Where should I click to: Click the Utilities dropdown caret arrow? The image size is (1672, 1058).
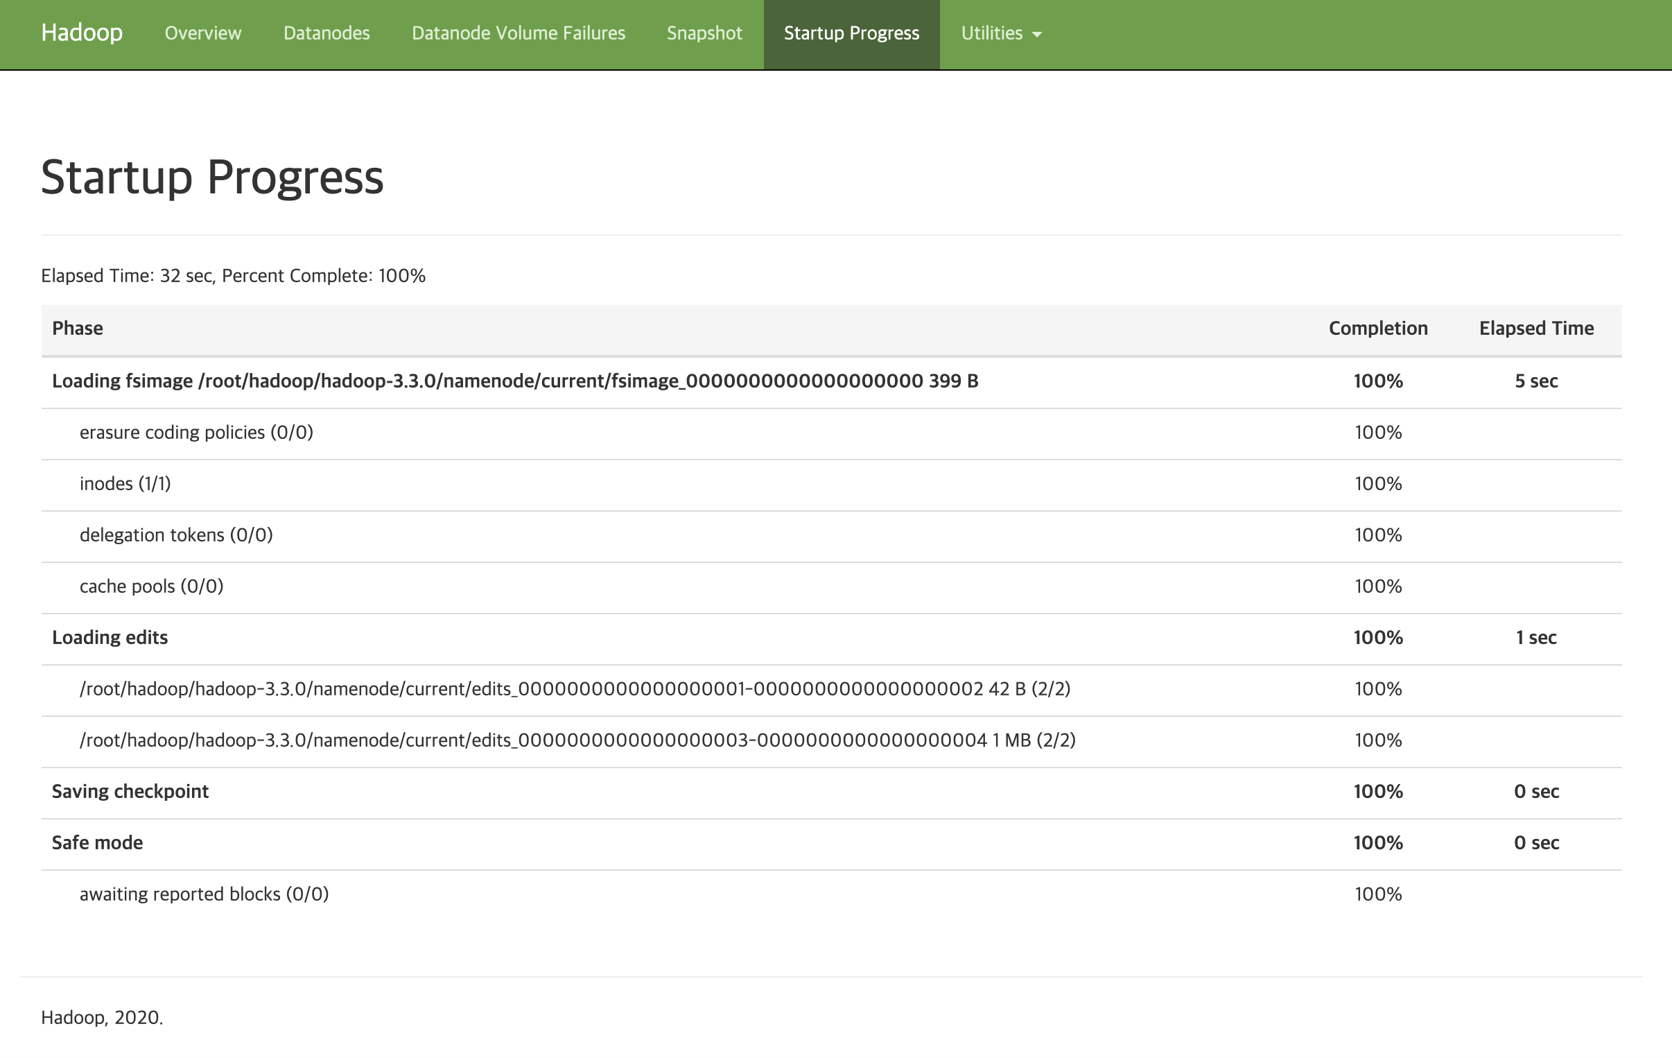[1036, 35]
